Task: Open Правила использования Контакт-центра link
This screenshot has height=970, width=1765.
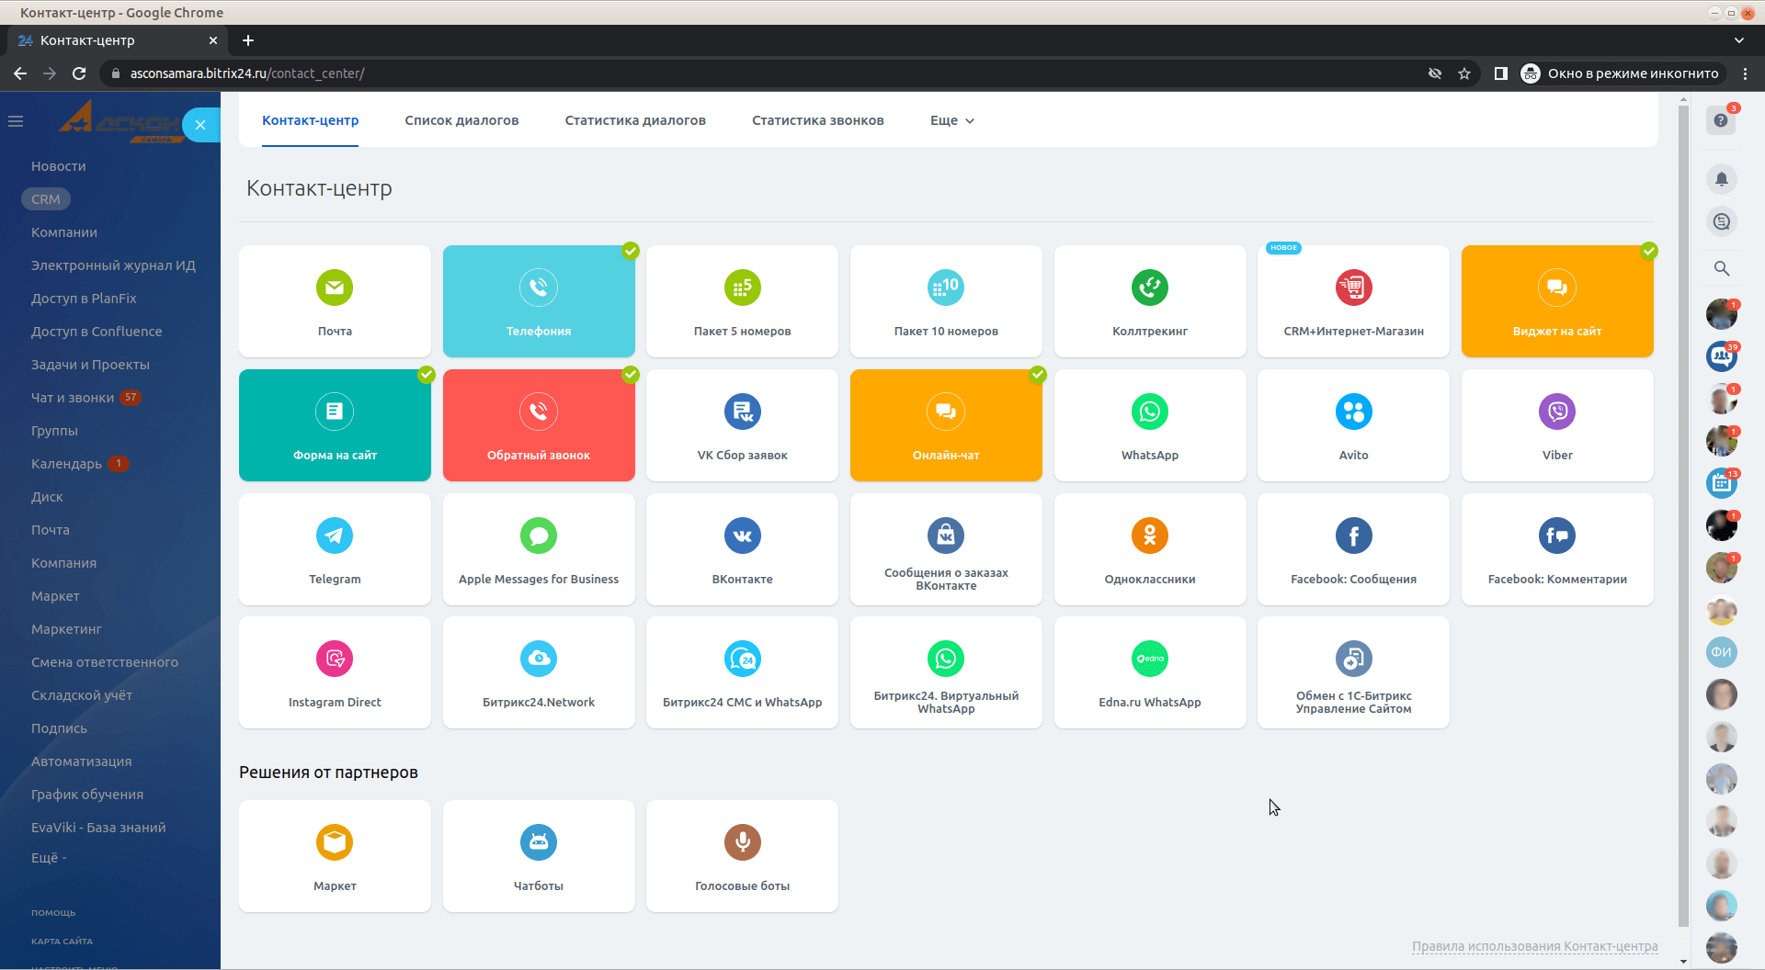Action: click(1535, 946)
